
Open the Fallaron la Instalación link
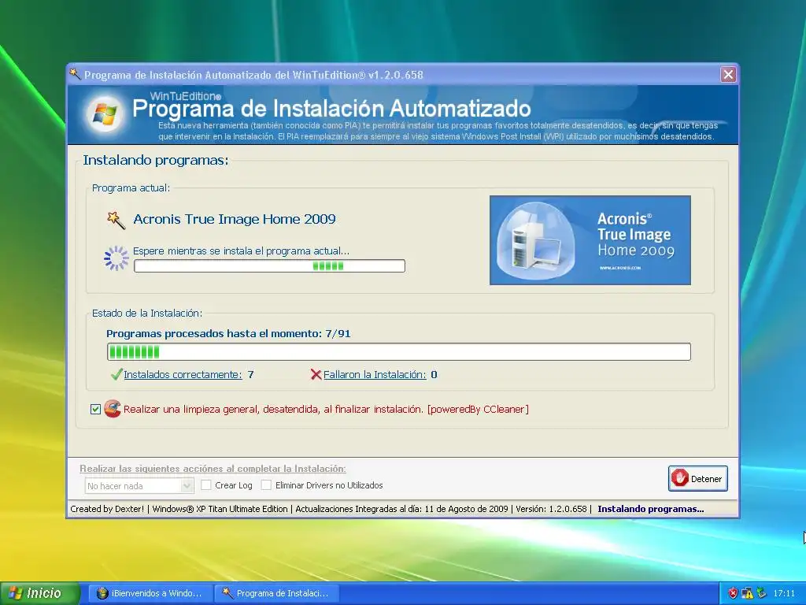[374, 374]
